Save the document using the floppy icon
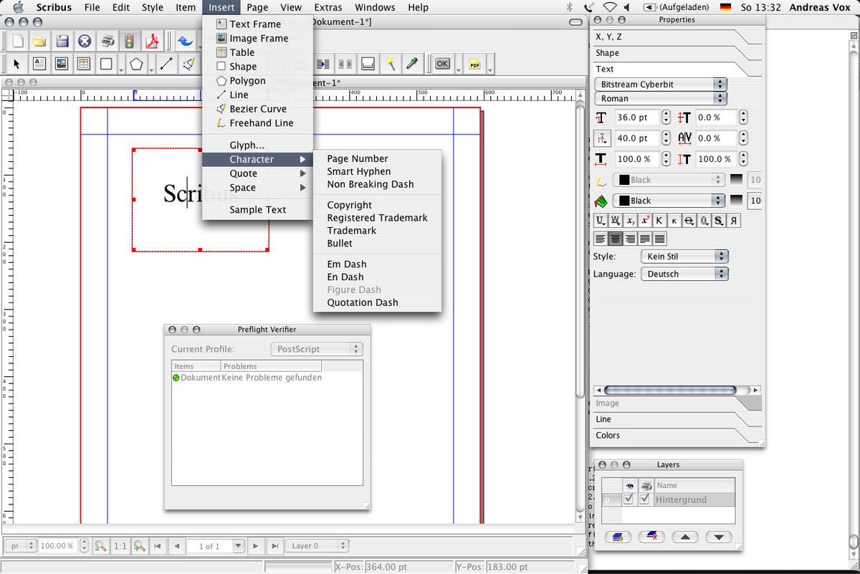Viewport: 860px width, 574px height. (62, 41)
